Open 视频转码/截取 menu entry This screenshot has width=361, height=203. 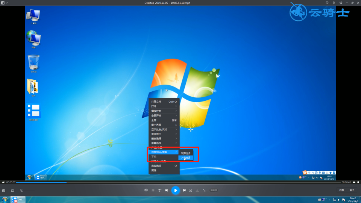(164, 152)
